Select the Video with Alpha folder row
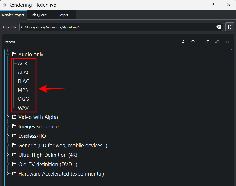Viewport: 236px width, 186px height. 118,117
